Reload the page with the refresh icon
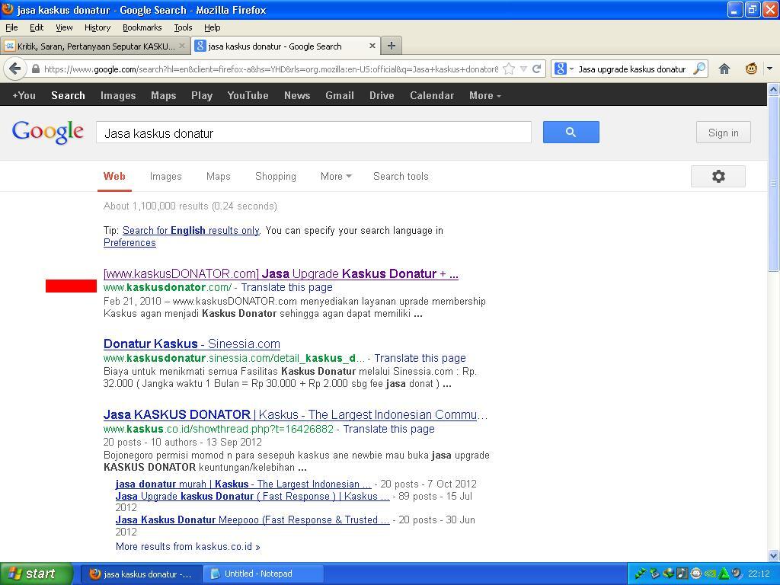The width and height of the screenshot is (780, 585). [x=536, y=69]
